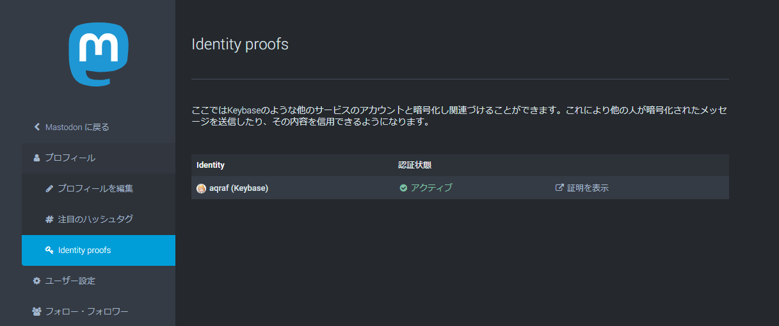
Task: Select 注目のハッシュタグ menu item
Action: (x=95, y=219)
